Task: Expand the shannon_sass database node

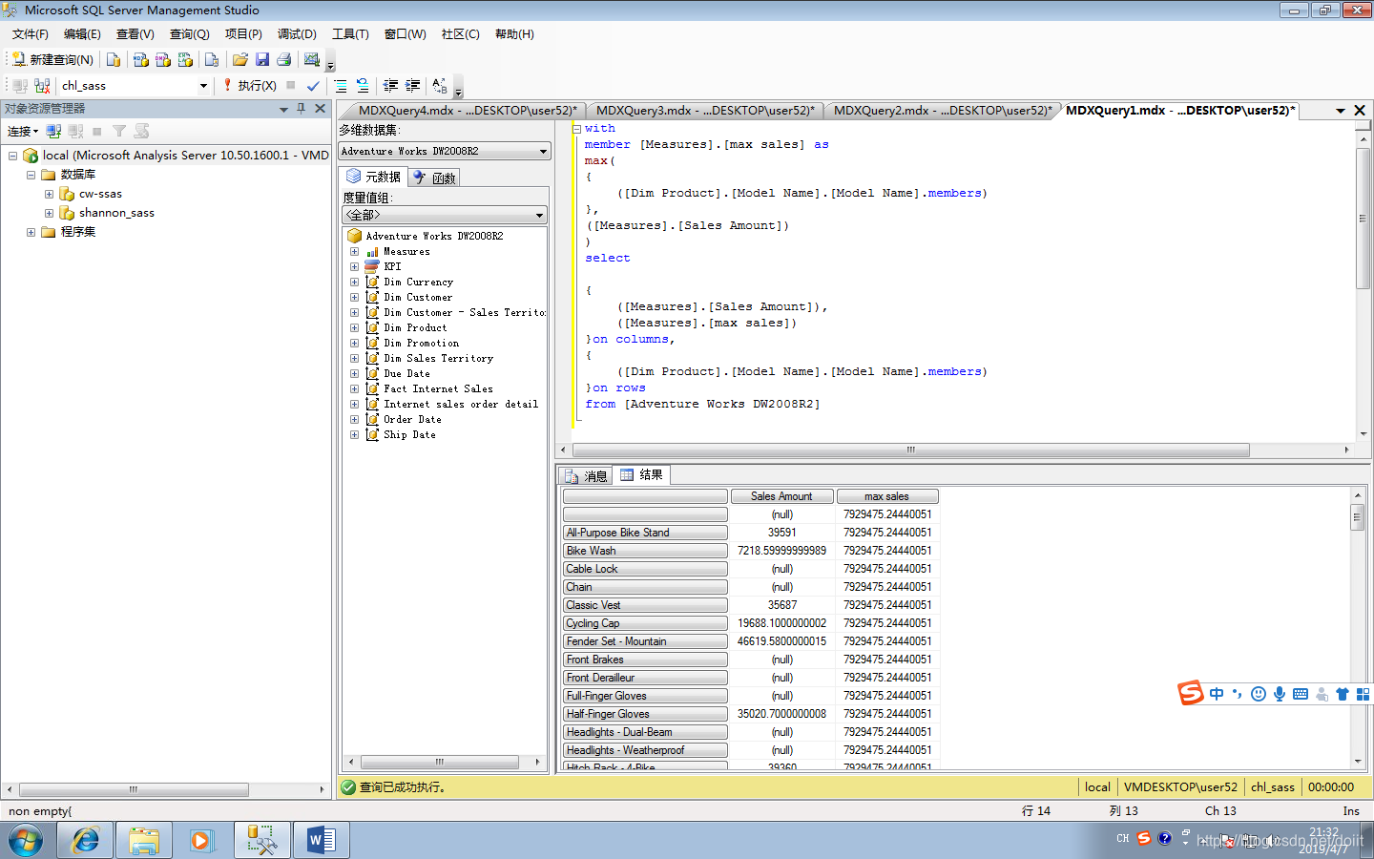Action: [x=49, y=213]
